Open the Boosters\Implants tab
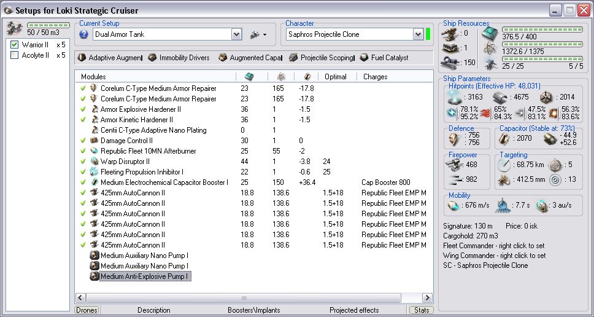The width and height of the screenshot is (594, 317). point(253,310)
